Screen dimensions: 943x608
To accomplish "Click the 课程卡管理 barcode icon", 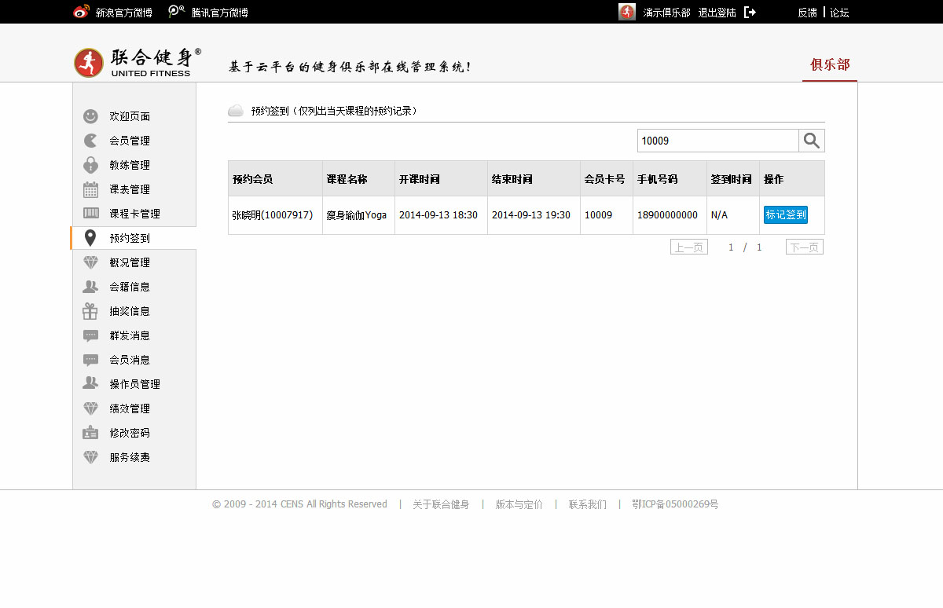I will 91,214.
